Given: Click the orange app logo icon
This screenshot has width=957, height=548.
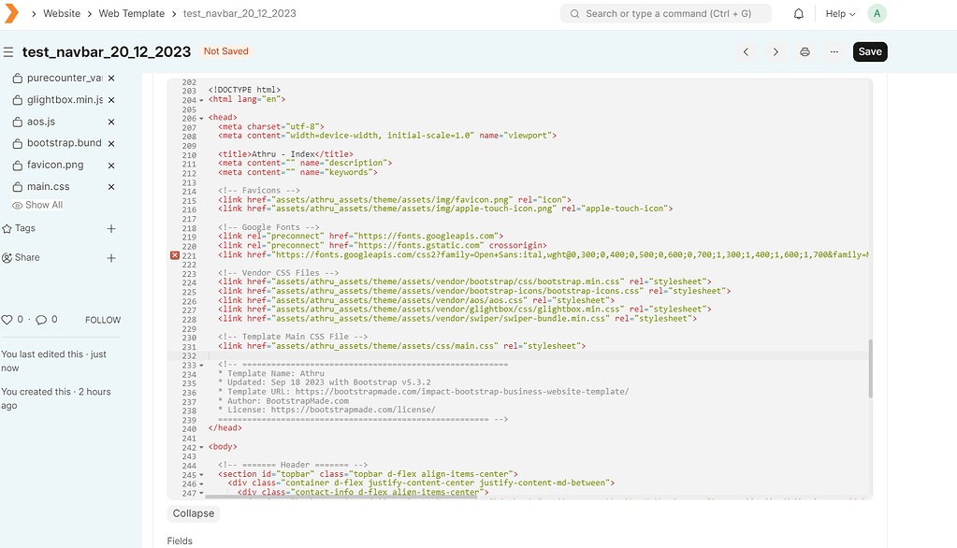Looking at the screenshot, I should pos(12,12).
